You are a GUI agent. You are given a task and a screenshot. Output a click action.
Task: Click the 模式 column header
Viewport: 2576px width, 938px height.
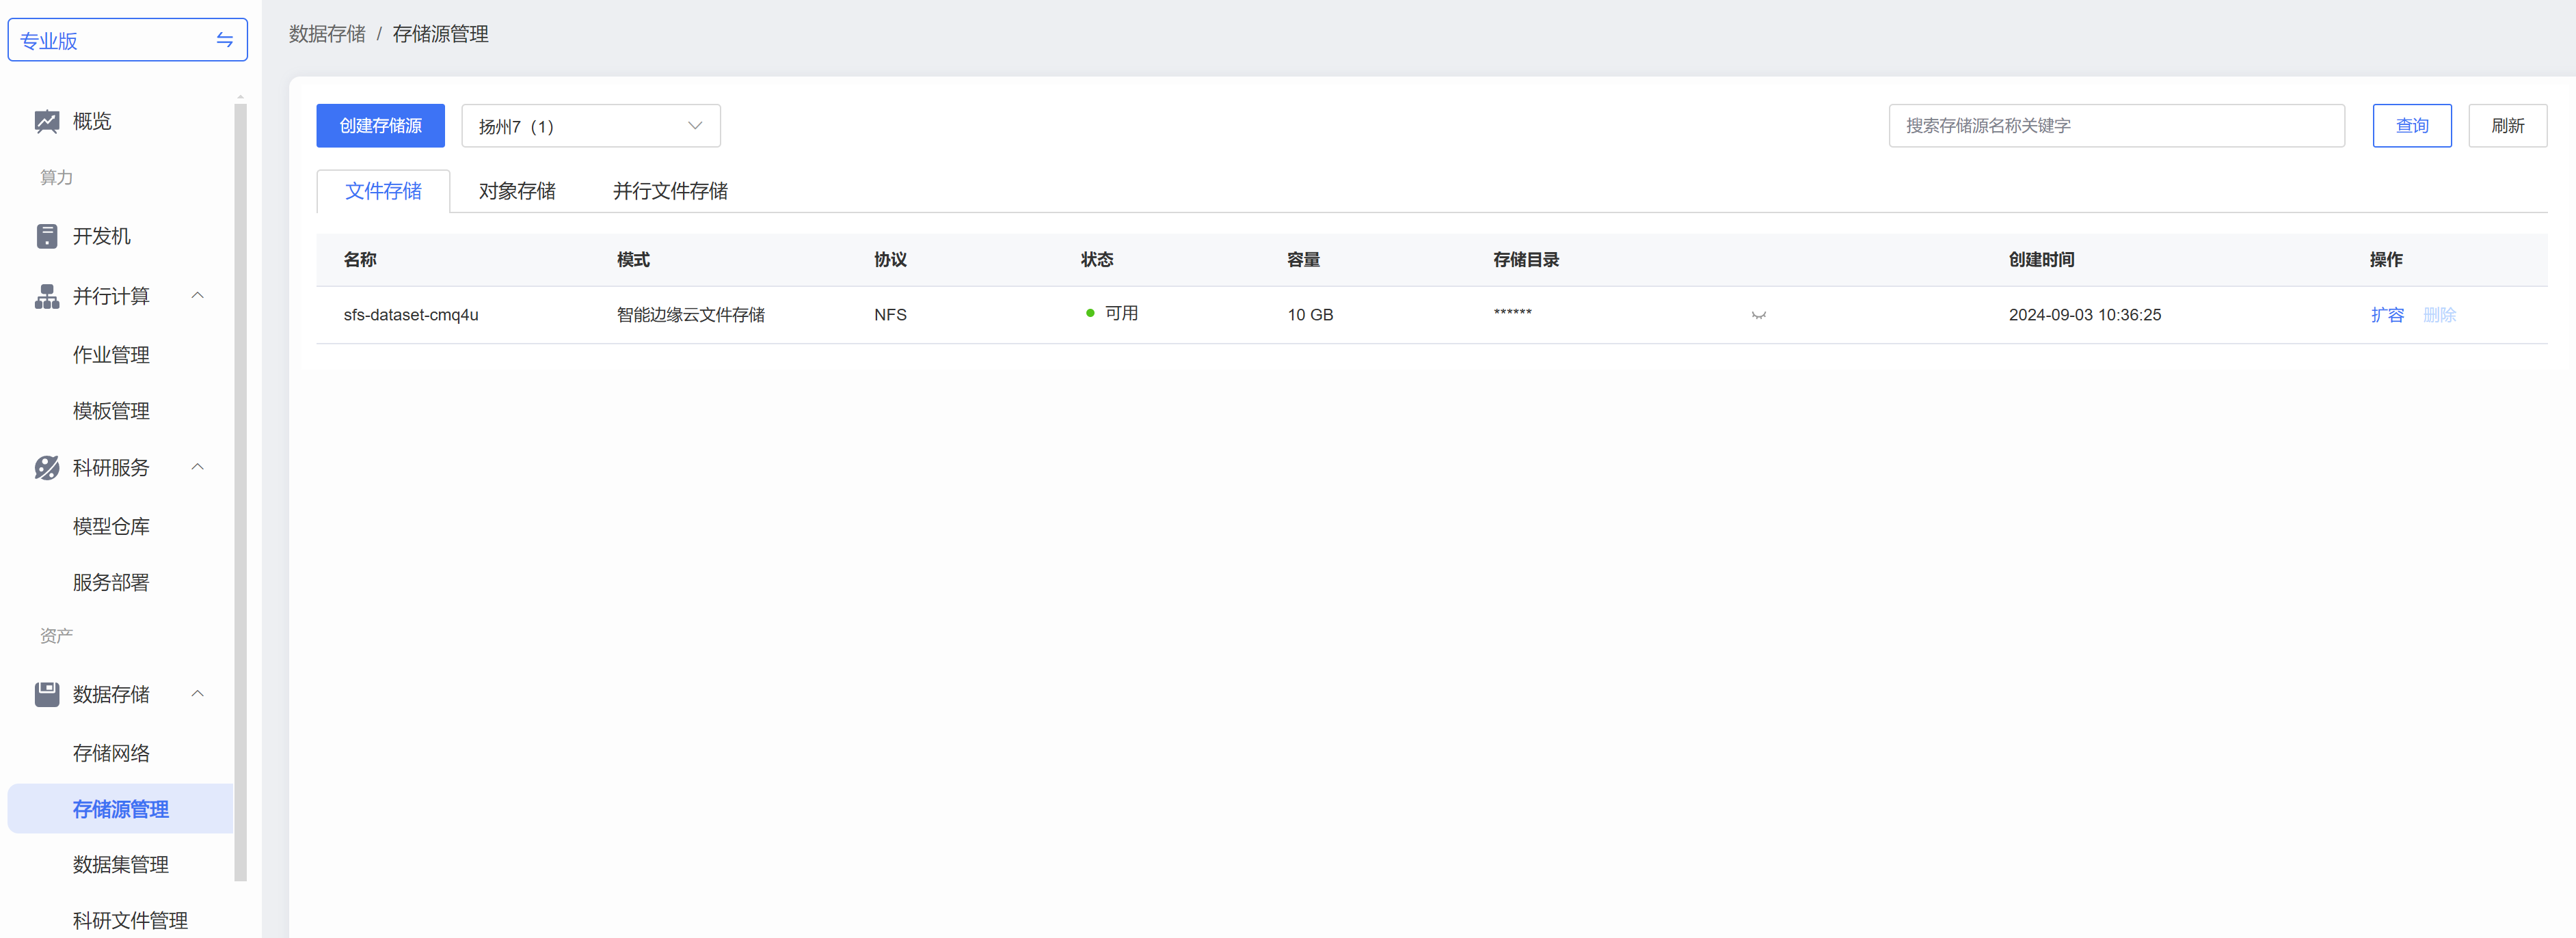(x=633, y=260)
